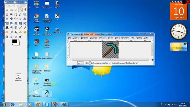Image resolution: width=190 pixels, height=107 pixels.
Task: Open the Modifica menu
Action: point(76,38)
